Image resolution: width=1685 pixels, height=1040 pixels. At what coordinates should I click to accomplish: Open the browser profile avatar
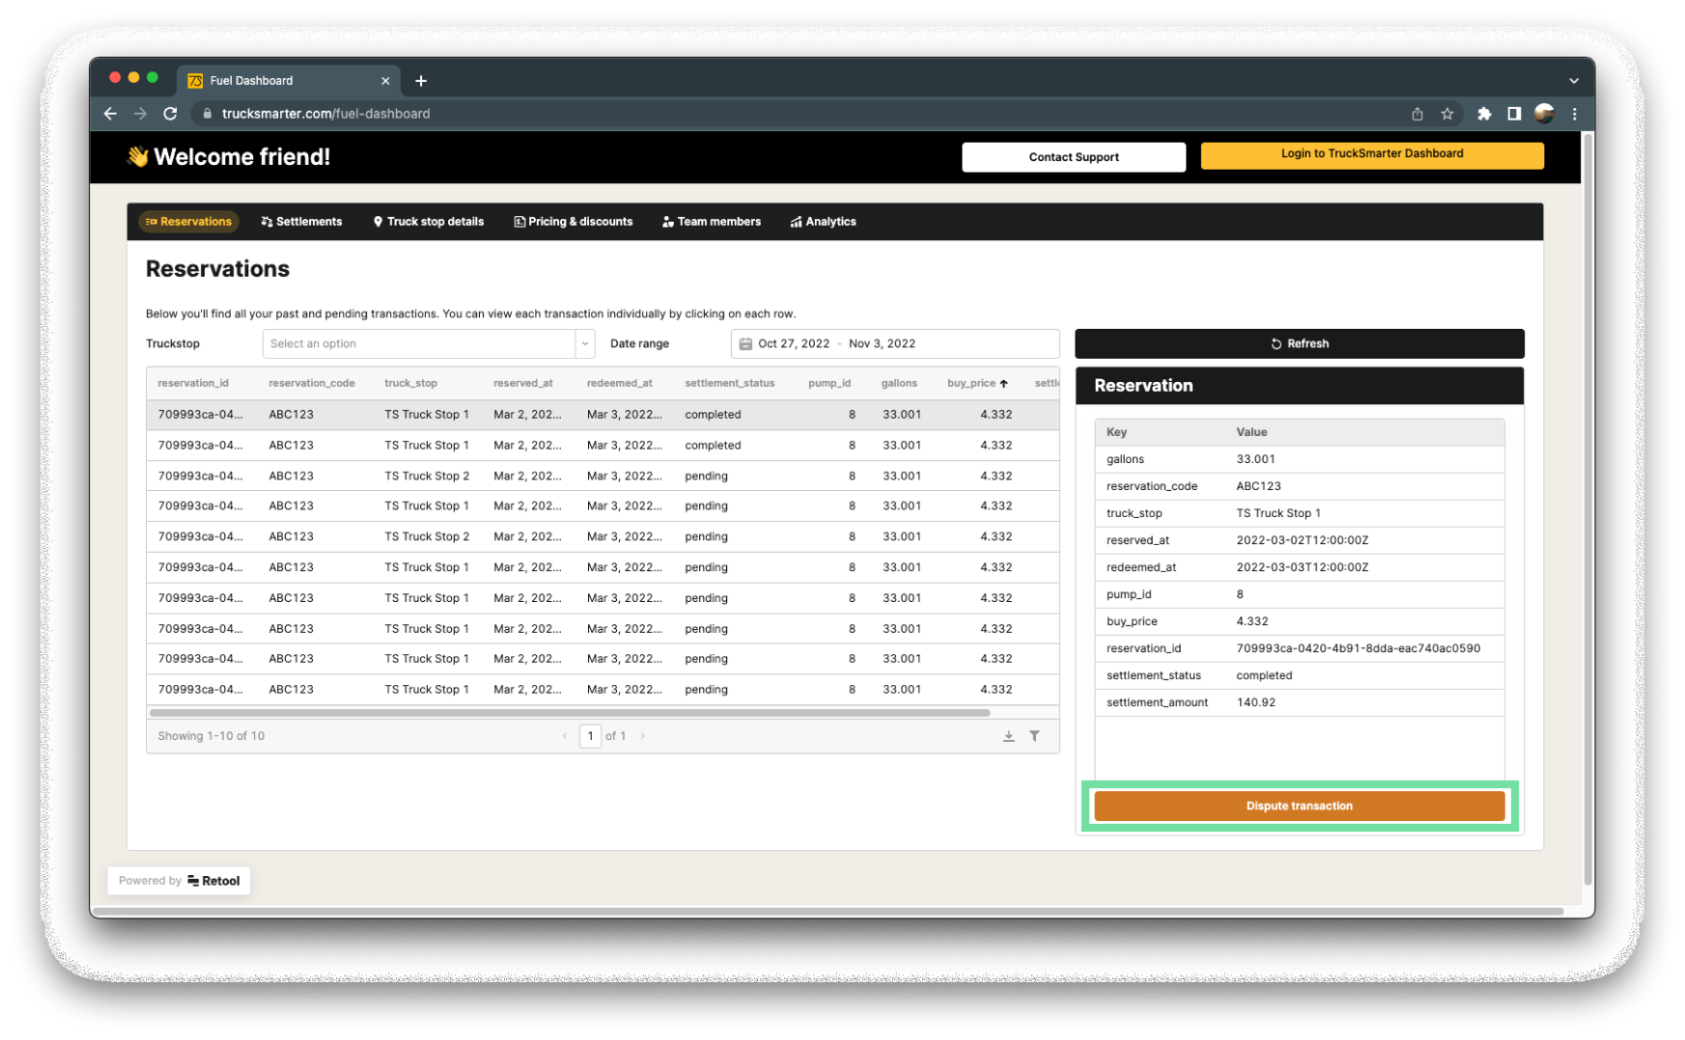(x=1544, y=114)
